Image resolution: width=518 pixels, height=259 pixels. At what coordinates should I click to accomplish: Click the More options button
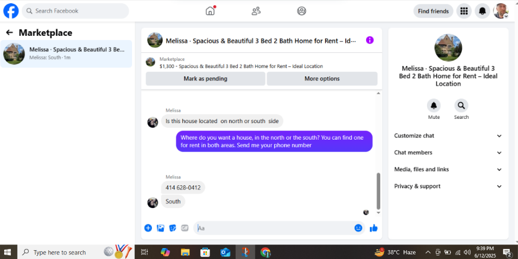[322, 79]
